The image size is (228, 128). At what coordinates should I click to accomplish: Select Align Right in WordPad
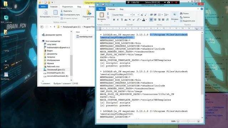click(x=159, y=20)
